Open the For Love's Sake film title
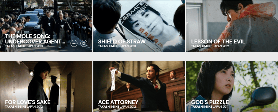The image size is (278, 112). click(28, 102)
